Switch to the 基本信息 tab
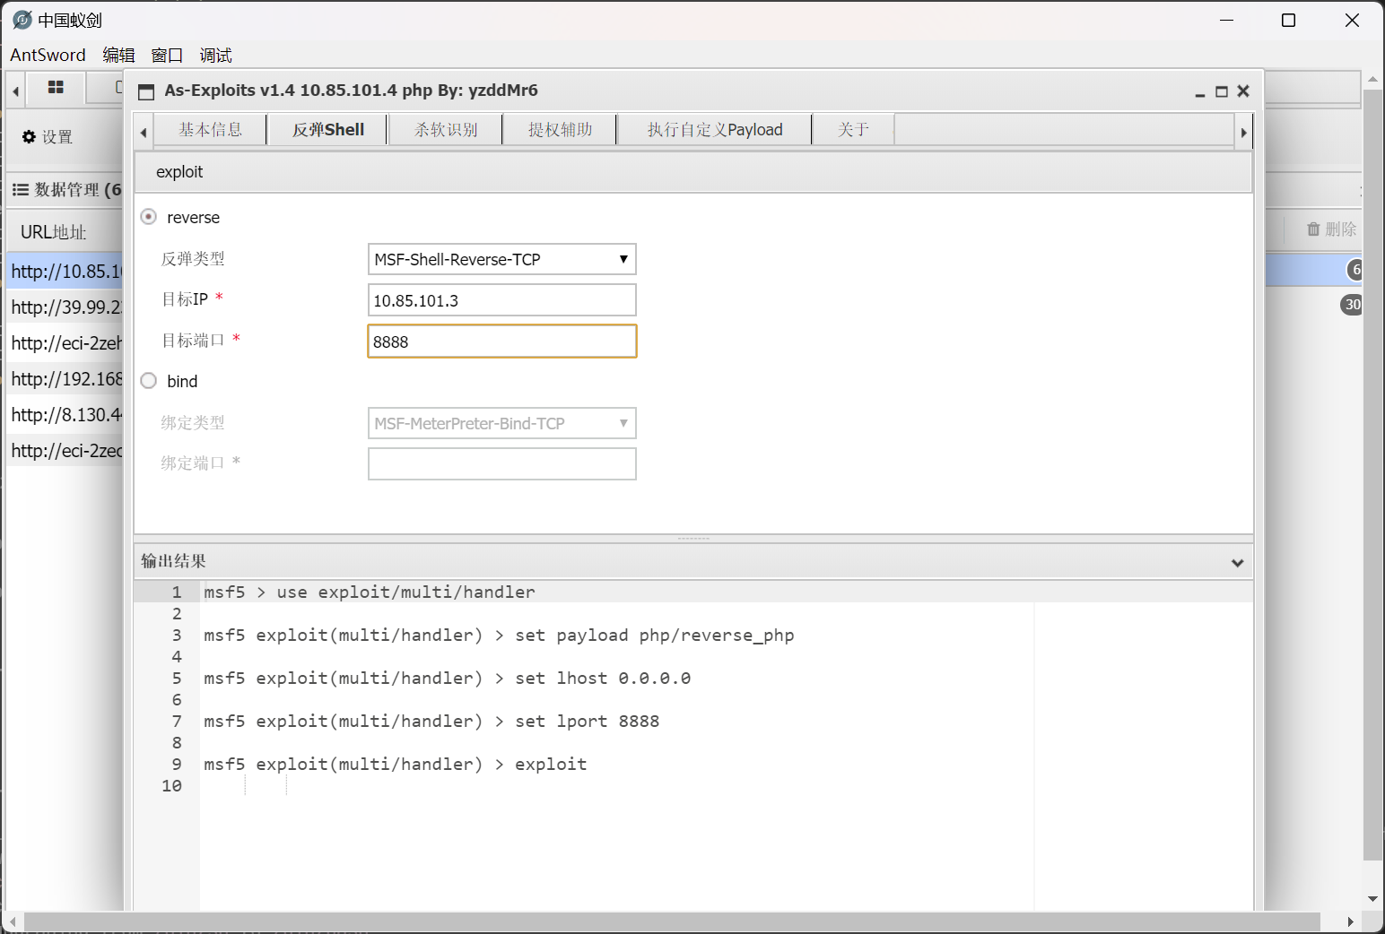Screen dimensions: 1385x934 (210, 129)
